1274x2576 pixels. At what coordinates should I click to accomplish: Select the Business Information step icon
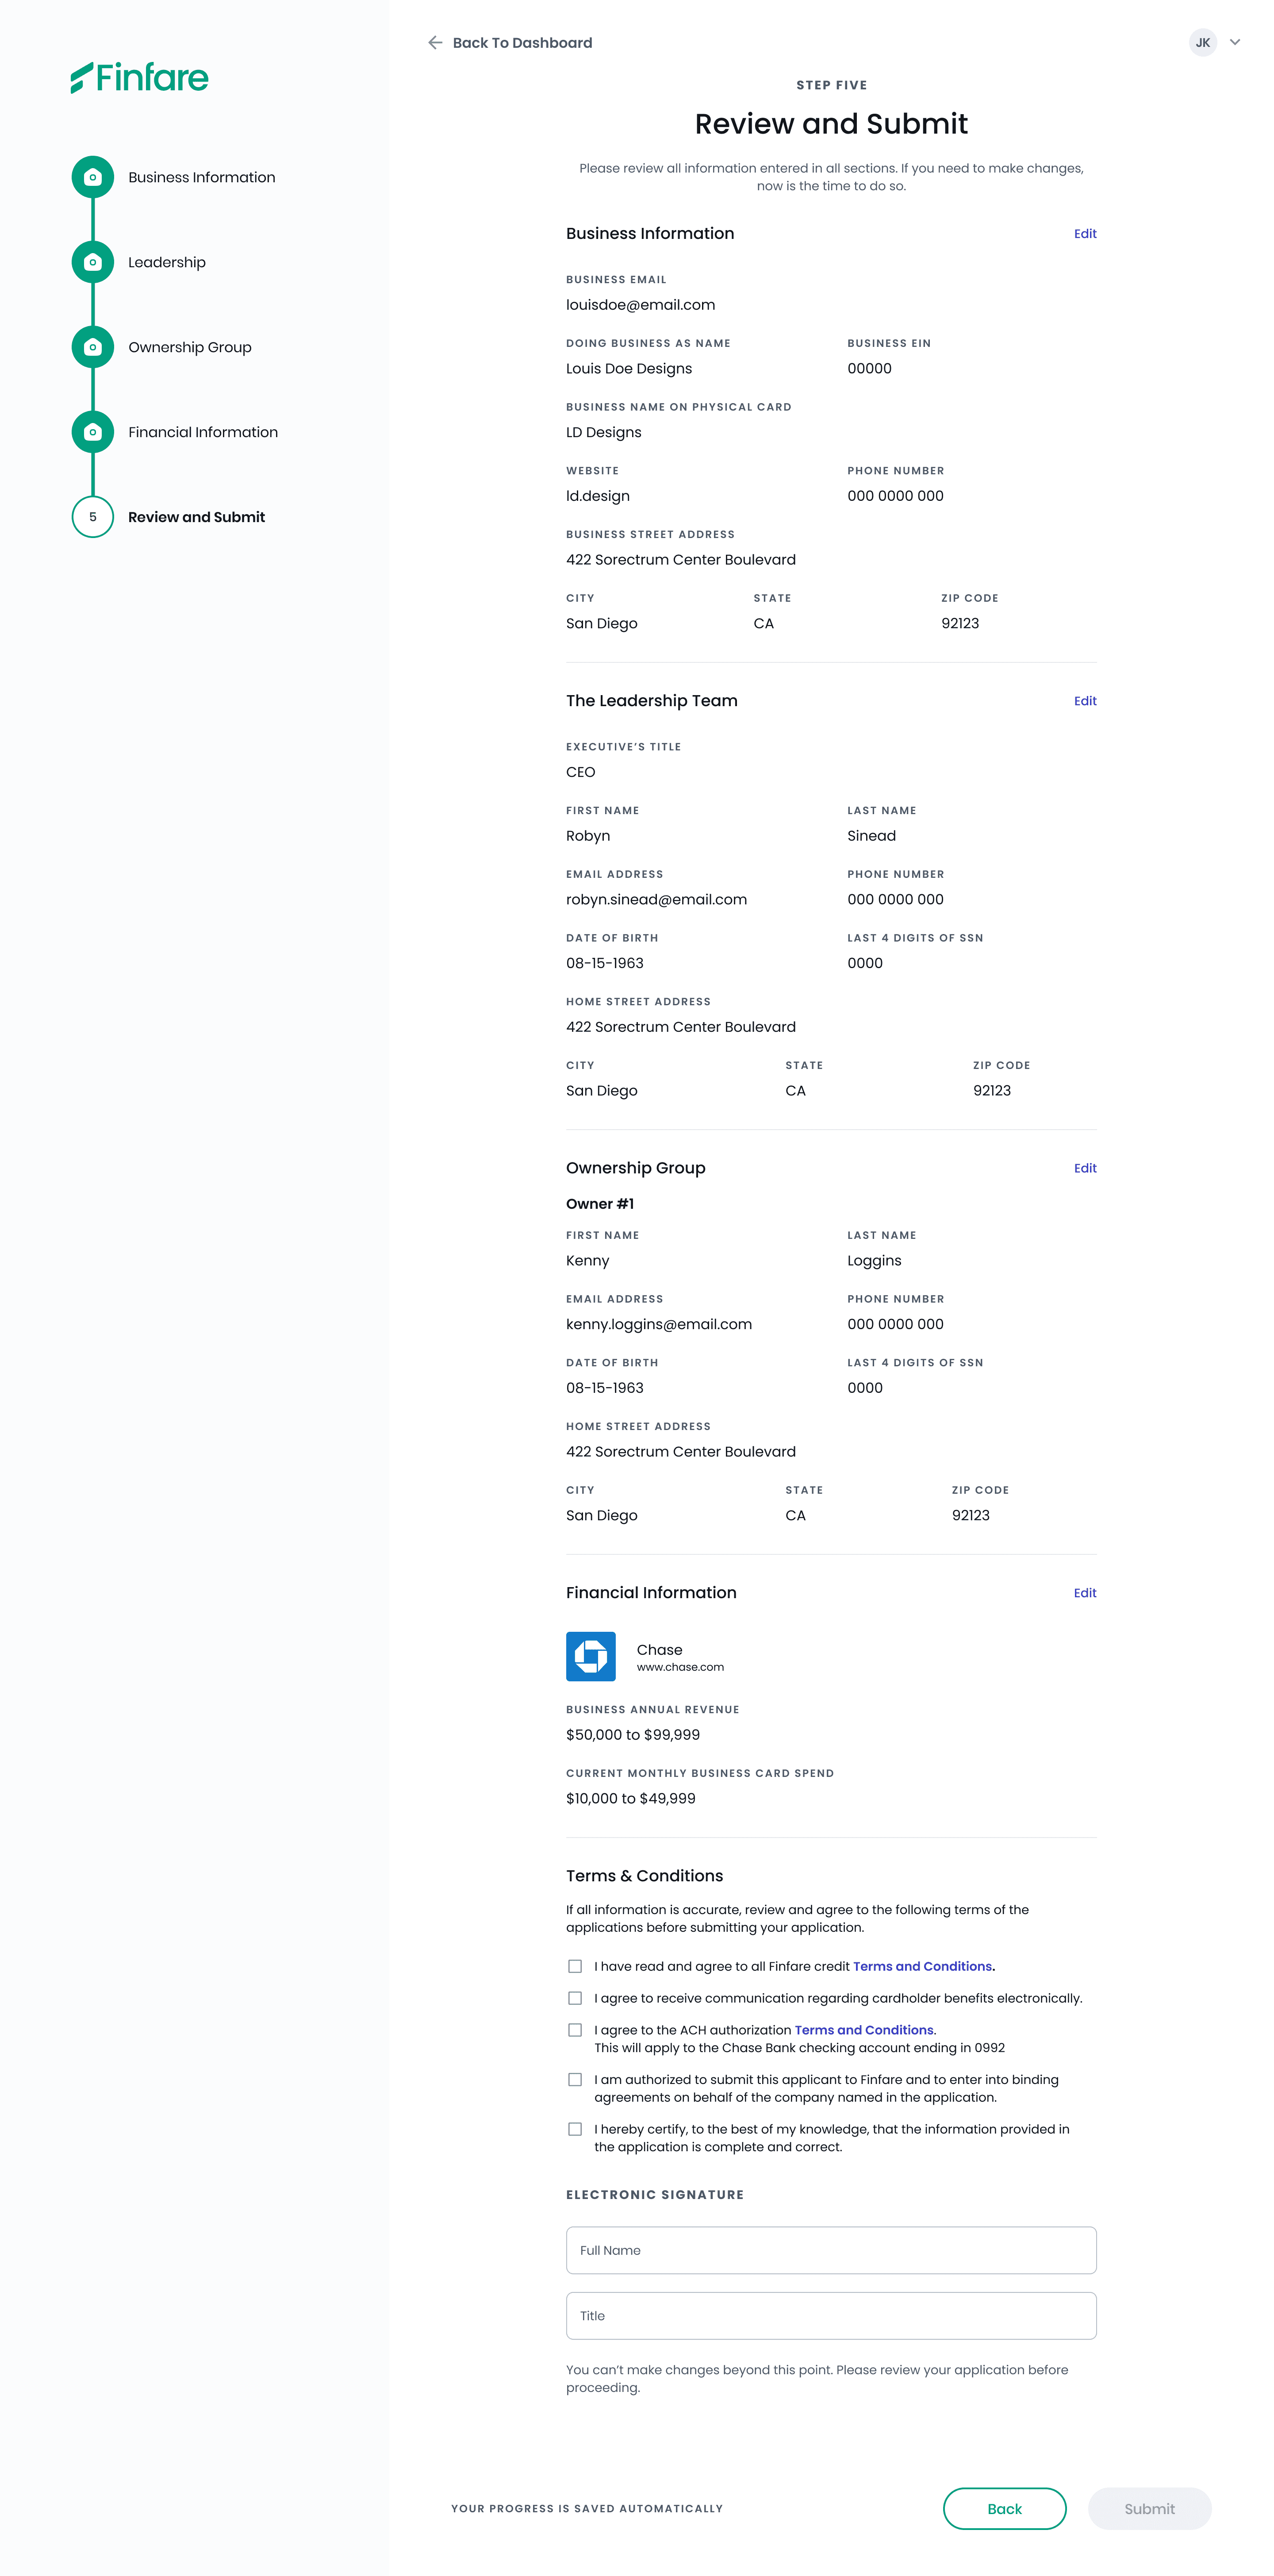point(93,177)
